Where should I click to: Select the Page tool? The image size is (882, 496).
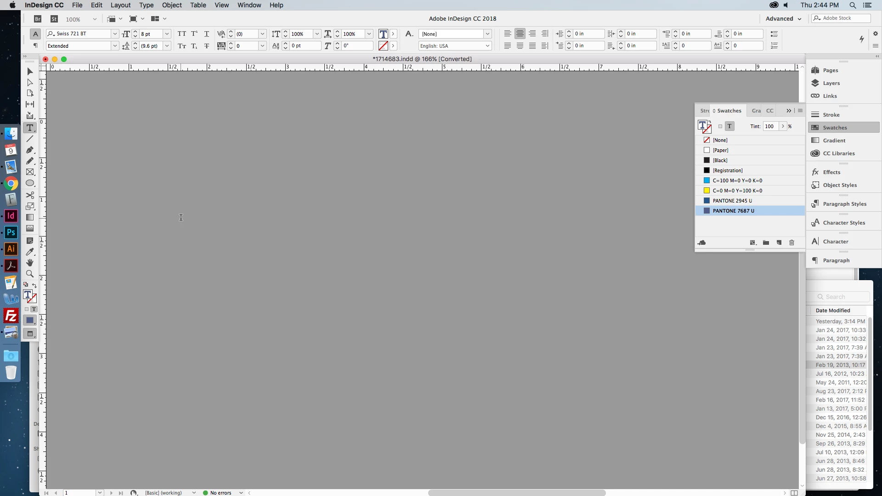pos(30,93)
